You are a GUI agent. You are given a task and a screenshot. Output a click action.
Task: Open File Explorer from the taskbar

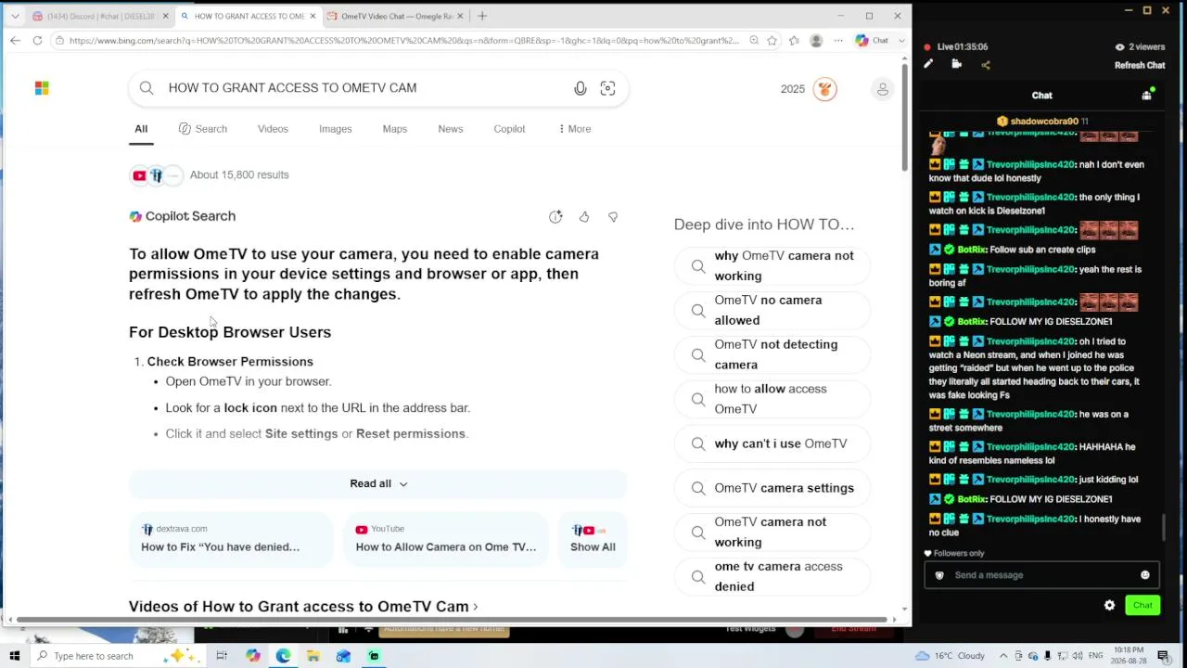(x=313, y=656)
